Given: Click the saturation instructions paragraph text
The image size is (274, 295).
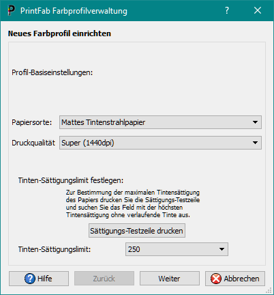Looking at the screenshot, I should coord(133,203).
